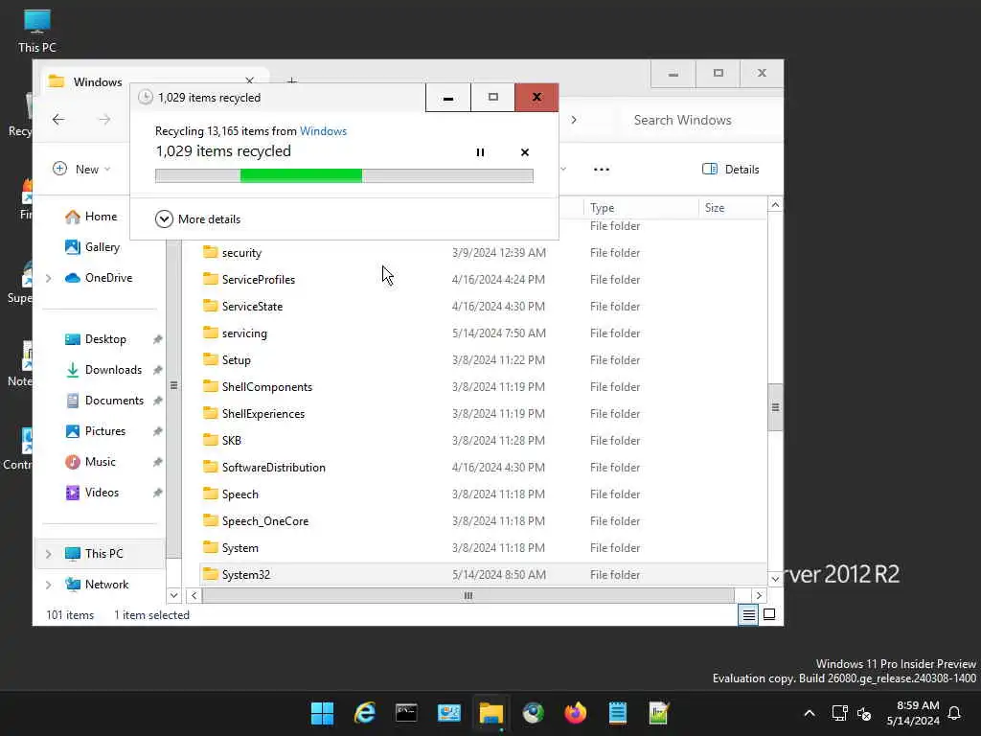Pause the recycling operation
The image size is (981, 736).
coord(480,152)
